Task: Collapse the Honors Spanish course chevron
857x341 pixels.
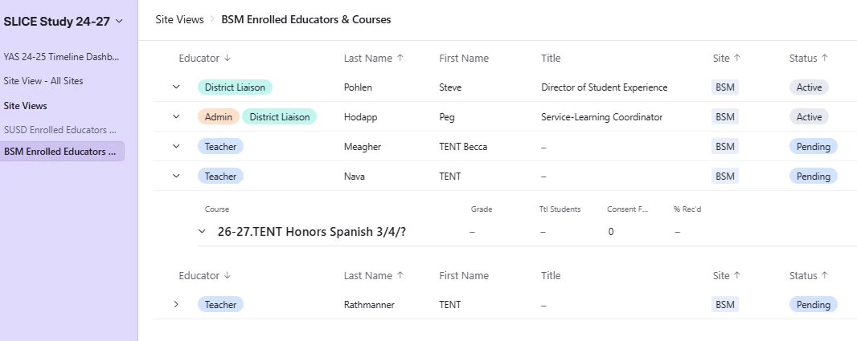Action: (202, 232)
